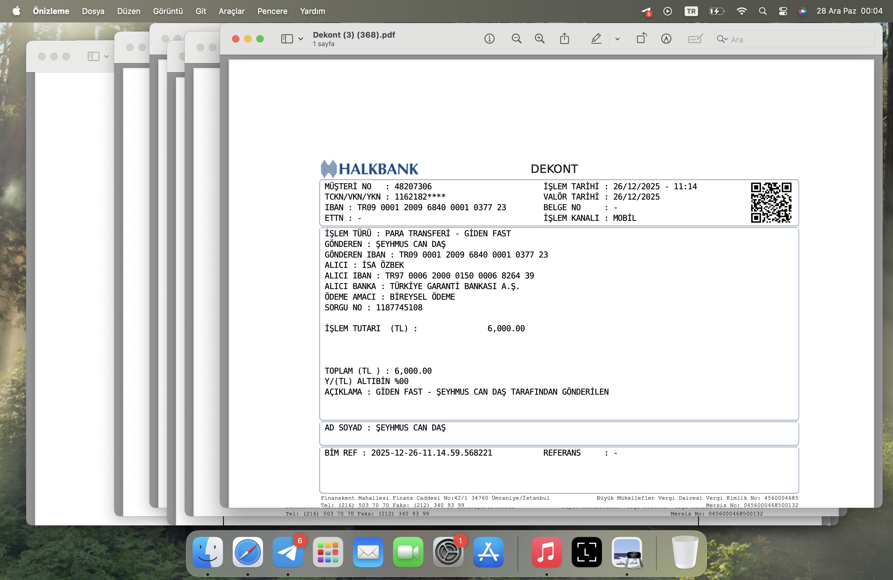Expand sidebar chevron in the leftmost background window
The image size is (893, 580).
pos(107,57)
